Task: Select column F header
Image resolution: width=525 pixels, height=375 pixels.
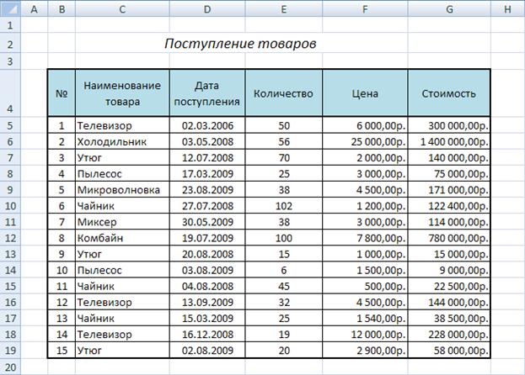Action: [365, 9]
